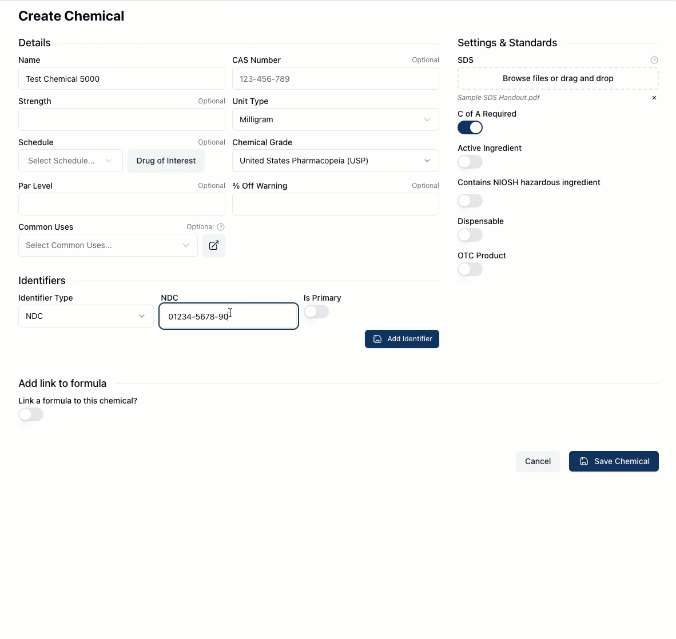676x639 pixels.
Task: Open the Select Schedule dropdown
Action: [x=70, y=161]
